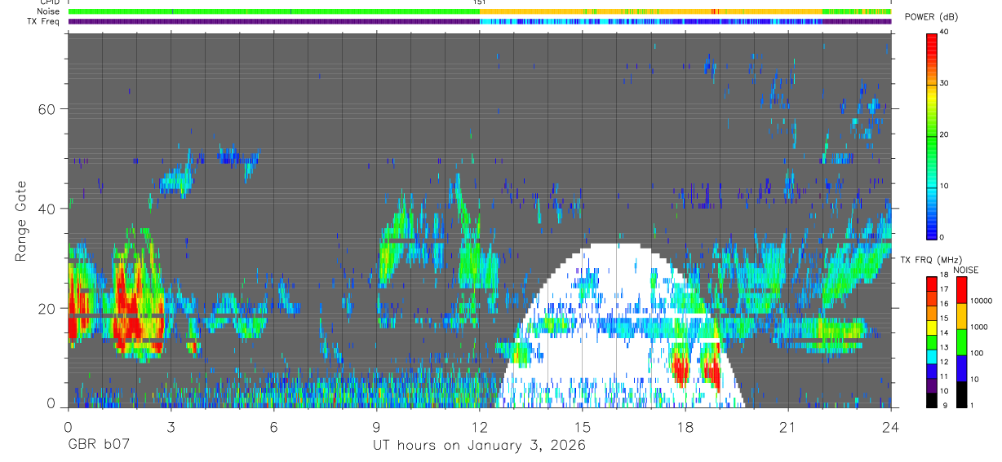Viewport: 1002px width, 462px height.
Task: Click the '13' value on the TX FRQ scale
Action: (944, 347)
